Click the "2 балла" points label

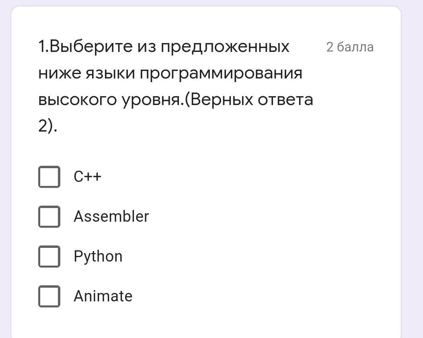pyautogui.click(x=350, y=47)
